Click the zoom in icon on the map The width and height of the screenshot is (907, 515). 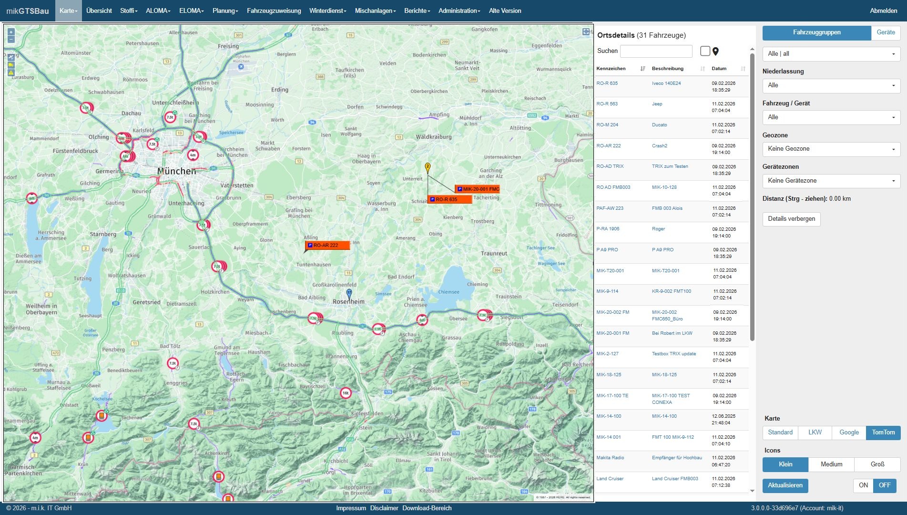coord(11,32)
